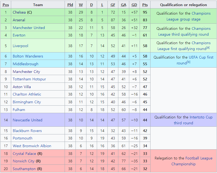Screen dimensions: 217x173
Task: Select the Newcastle United link
Action: point(27,120)
